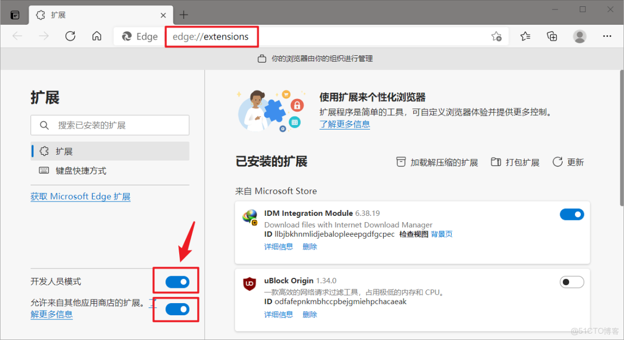Disable the IDM Integration Module extension
Image resolution: width=624 pixels, height=340 pixels.
(x=572, y=214)
